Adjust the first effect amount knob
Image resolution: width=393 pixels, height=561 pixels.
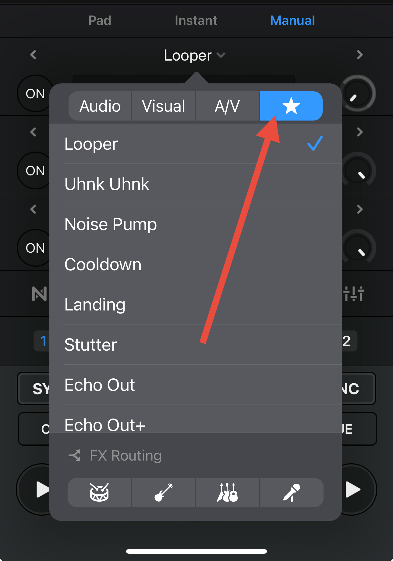point(358,93)
